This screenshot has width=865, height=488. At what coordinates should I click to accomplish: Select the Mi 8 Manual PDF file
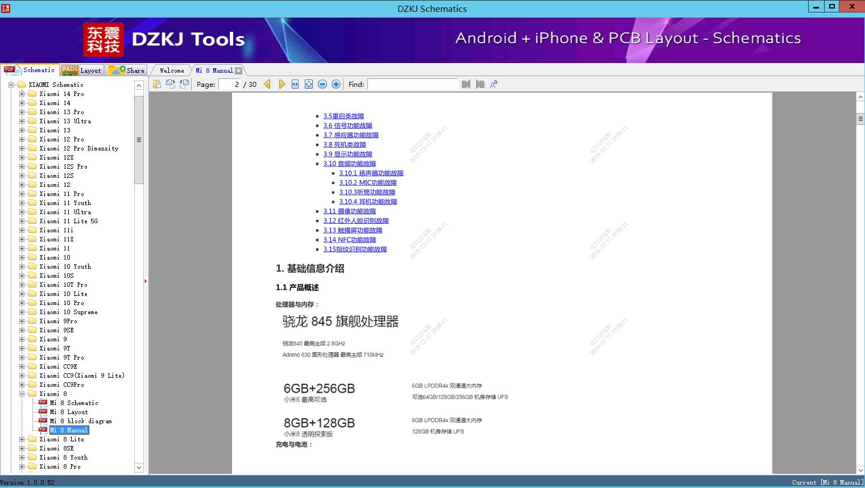(69, 430)
